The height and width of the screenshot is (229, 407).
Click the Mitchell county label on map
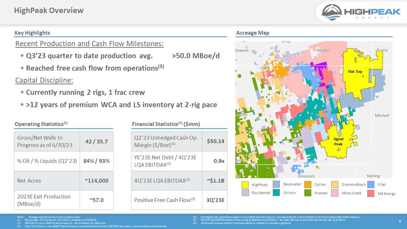382,115
